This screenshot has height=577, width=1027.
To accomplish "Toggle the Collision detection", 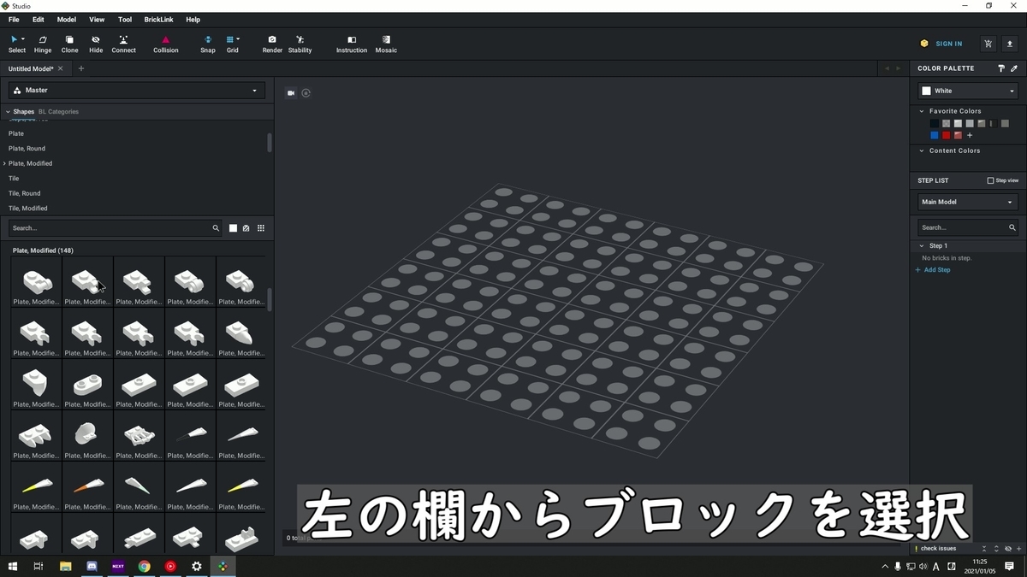I will click(x=166, y=44).
